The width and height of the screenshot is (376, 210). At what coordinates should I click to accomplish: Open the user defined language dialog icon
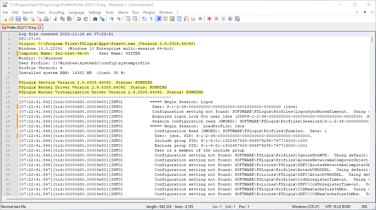point(165,19)
